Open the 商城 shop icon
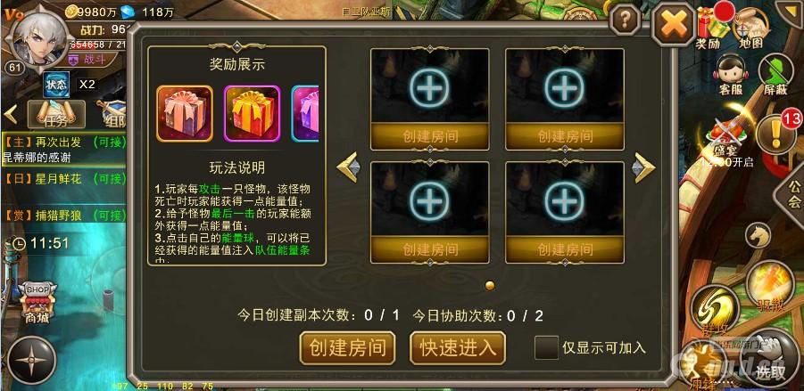This screenshot has width=804, height=391. coord(37,302)
